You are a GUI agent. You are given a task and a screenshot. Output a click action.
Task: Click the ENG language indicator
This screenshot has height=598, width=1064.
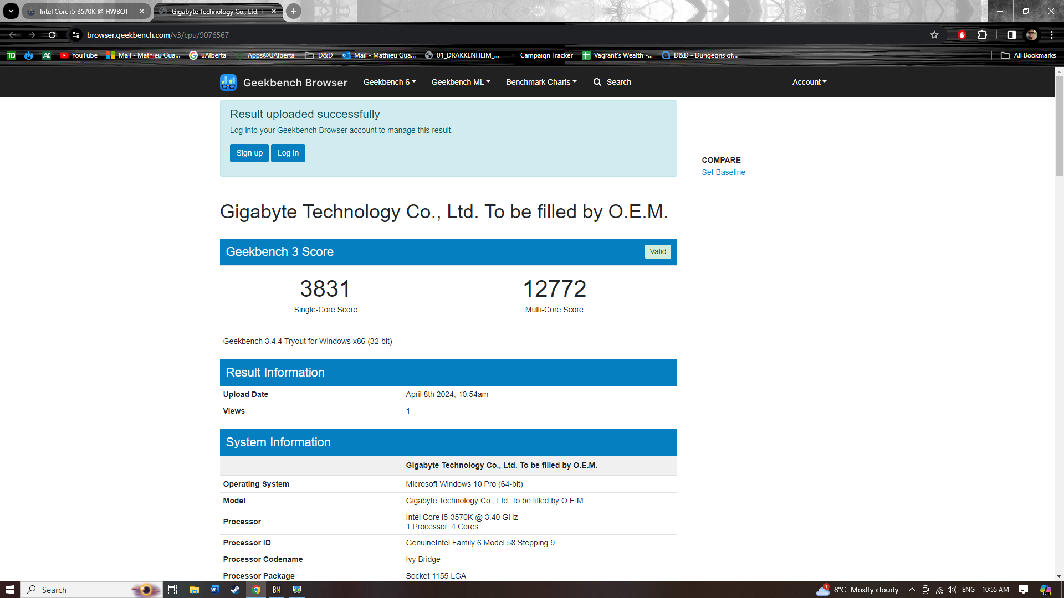click(x=968, y=590)
